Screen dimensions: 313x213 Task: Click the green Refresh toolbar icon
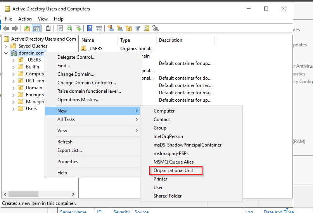click(x=69, y=29)
